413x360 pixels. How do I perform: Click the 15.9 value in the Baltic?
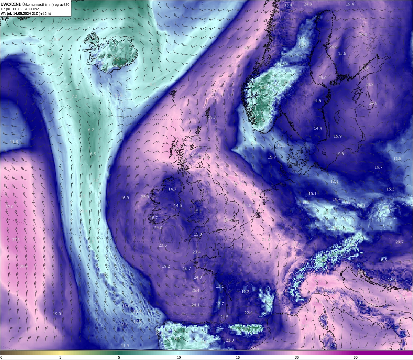point(337,136)
